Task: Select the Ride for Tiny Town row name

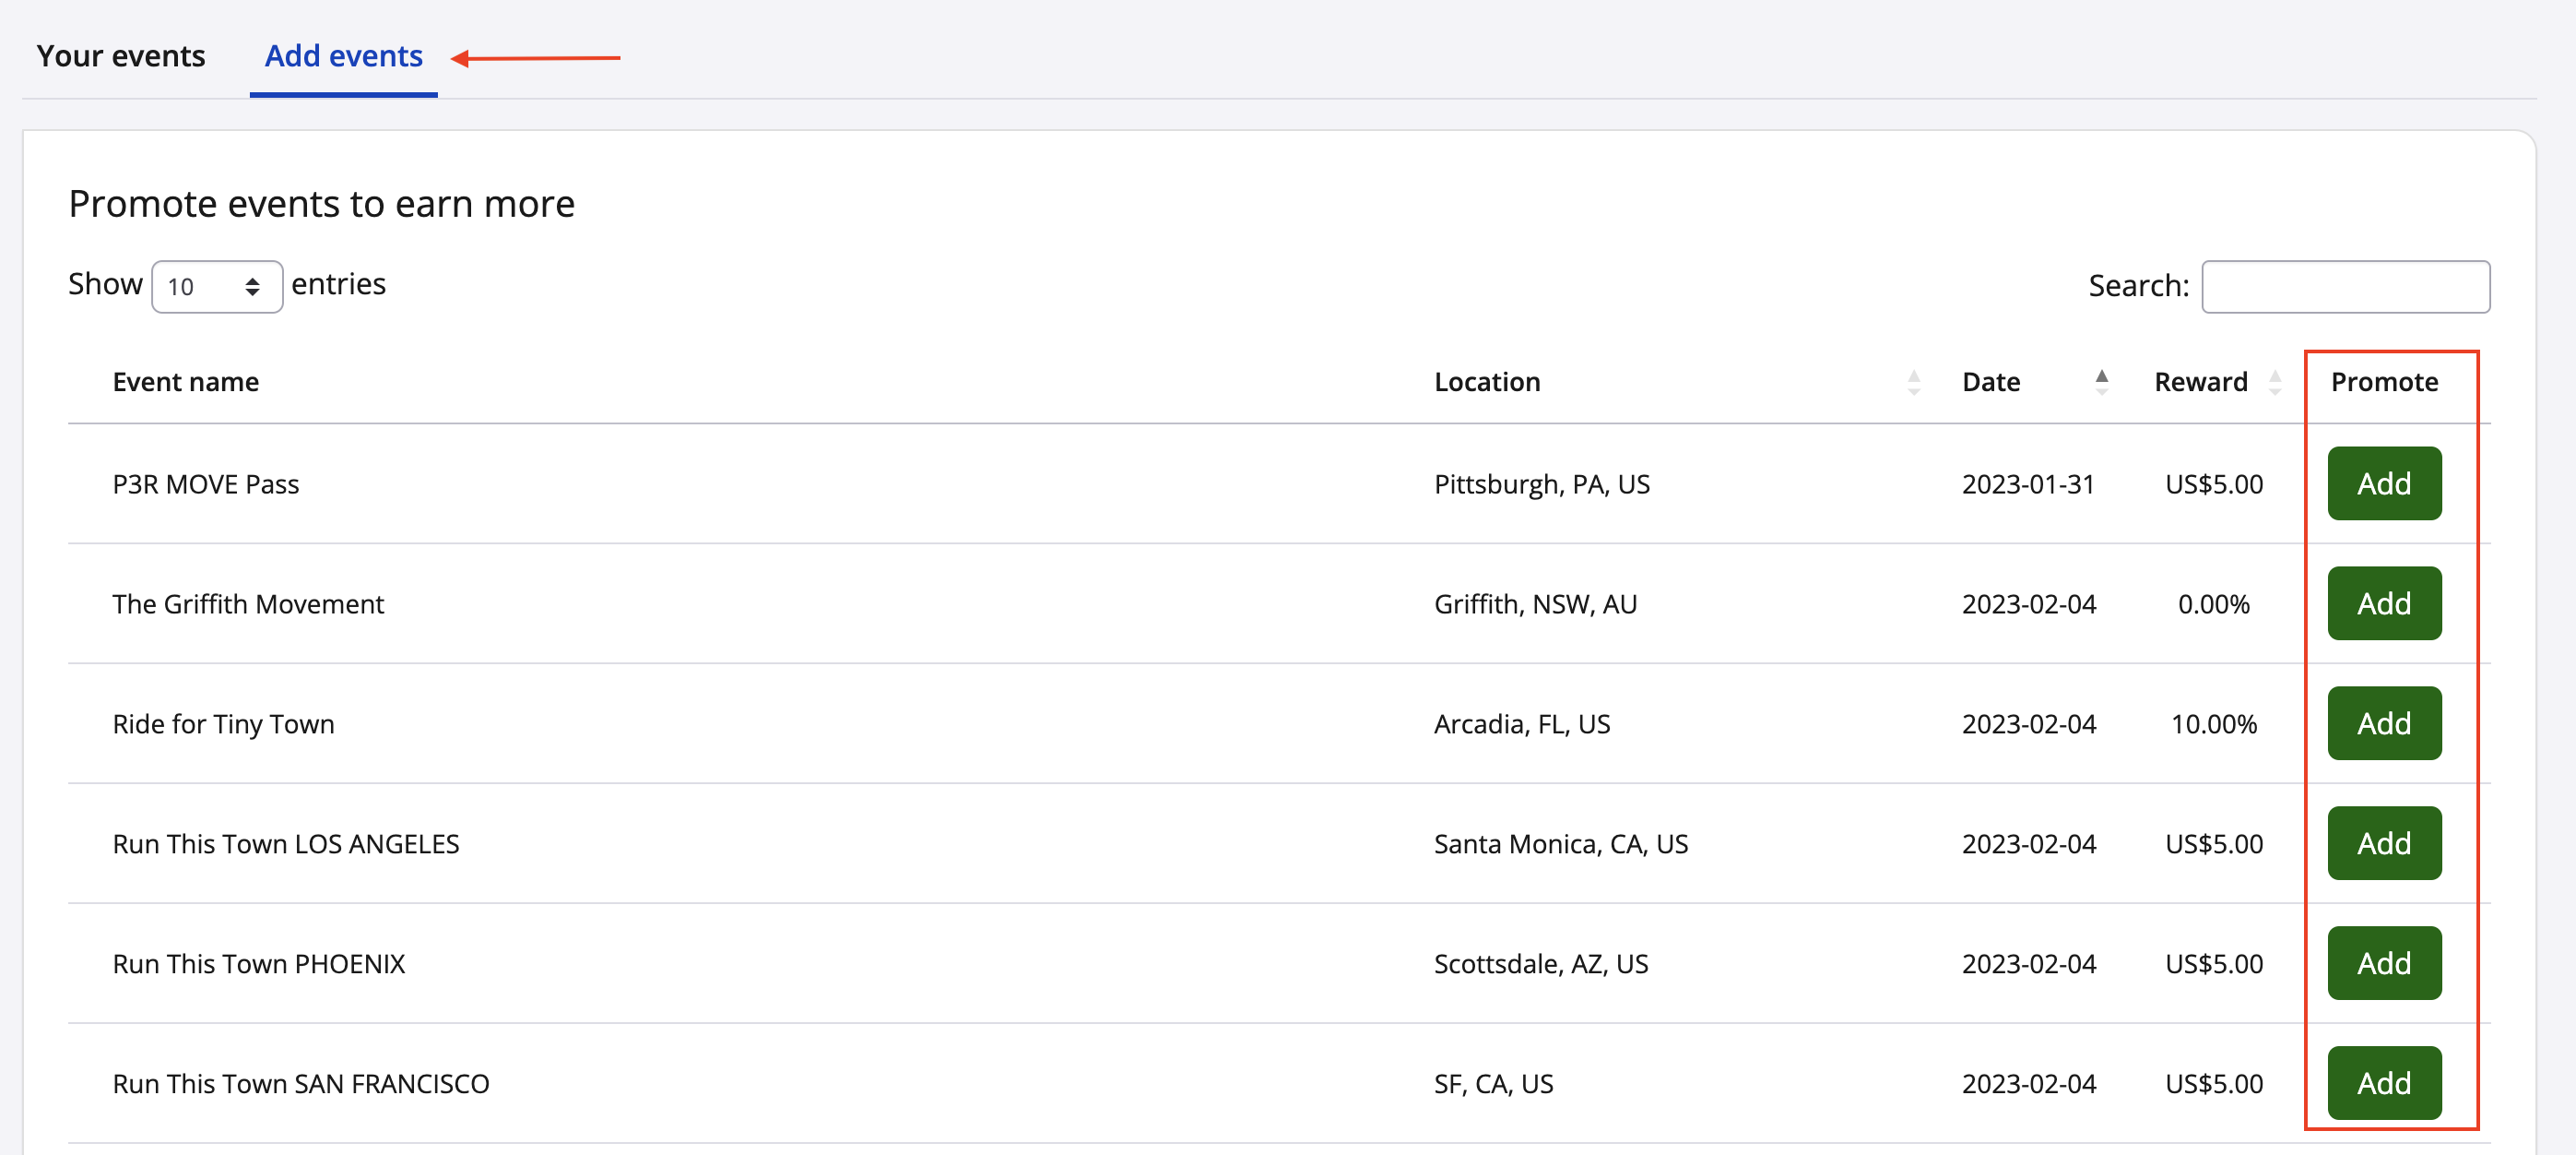Action: tap(223, 723)
